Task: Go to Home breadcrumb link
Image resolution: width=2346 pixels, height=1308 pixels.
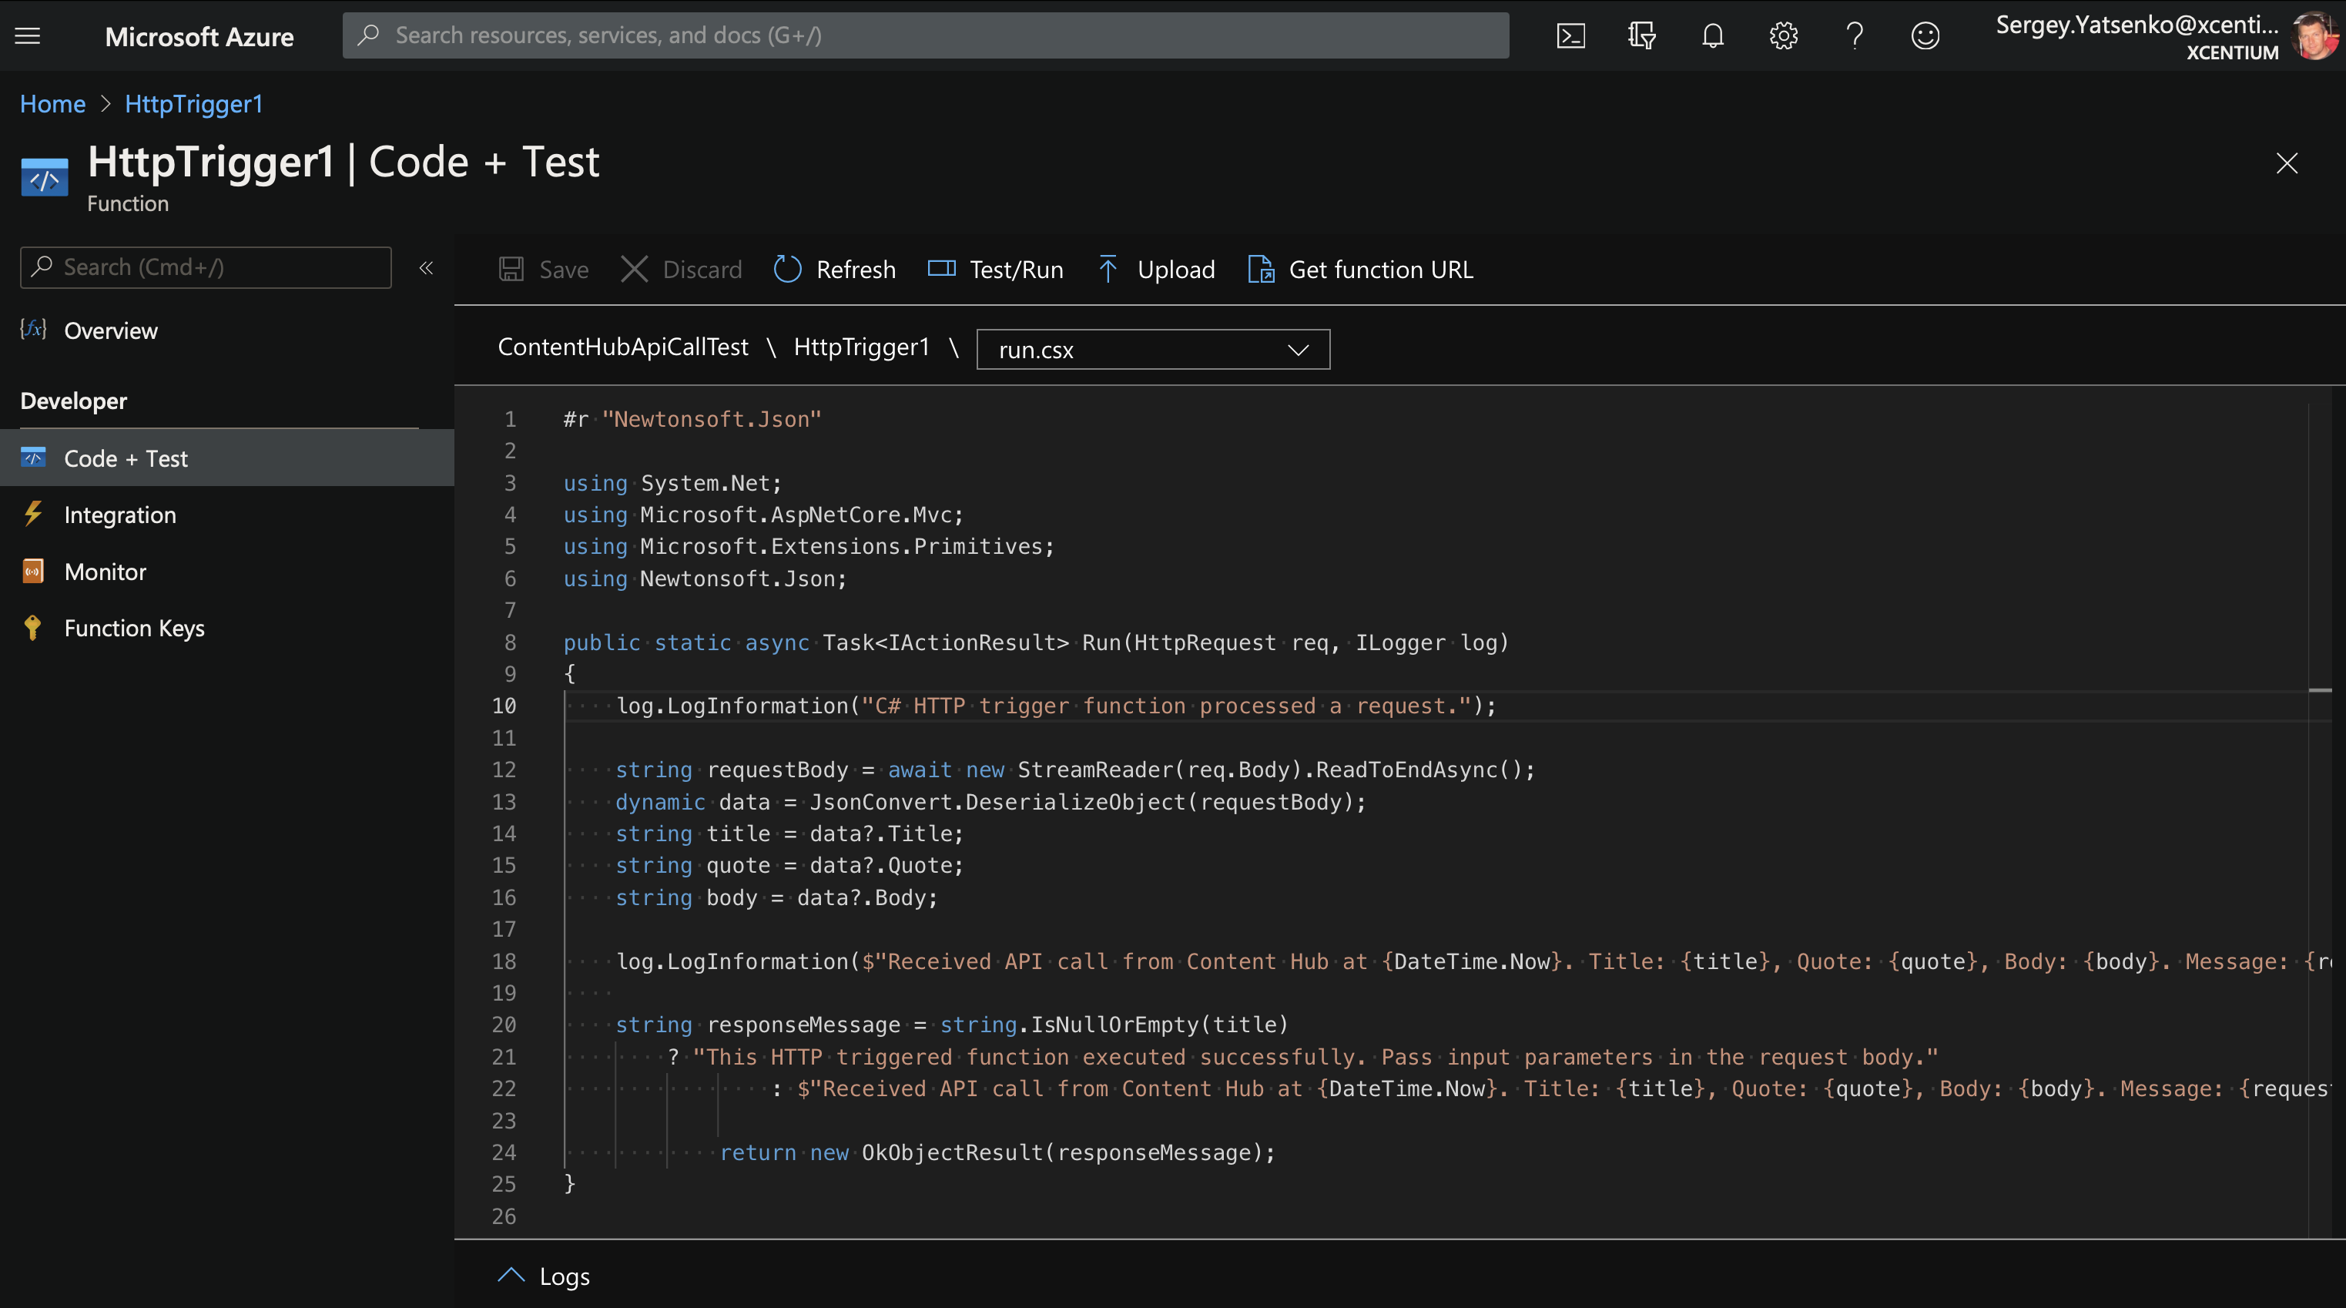Action: pyautogui.click(x=53, y=104)
